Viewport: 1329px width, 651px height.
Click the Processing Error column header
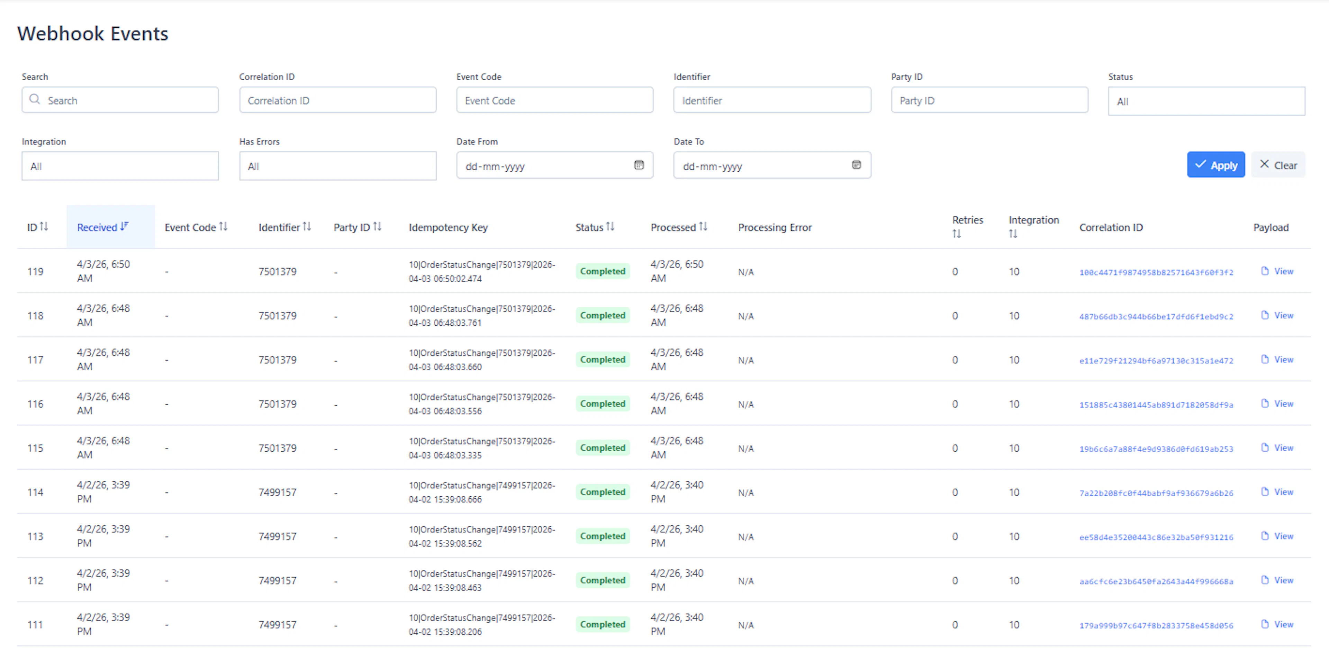pos(775,227)
